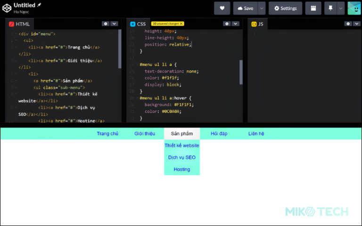
Task: Click the Ha Ngoc author name
Action: [x=21, y=12]
